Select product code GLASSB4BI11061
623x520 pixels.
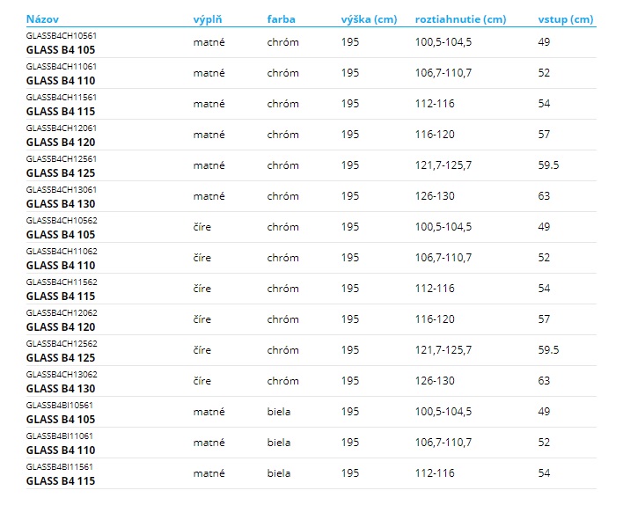coord(60,436)
